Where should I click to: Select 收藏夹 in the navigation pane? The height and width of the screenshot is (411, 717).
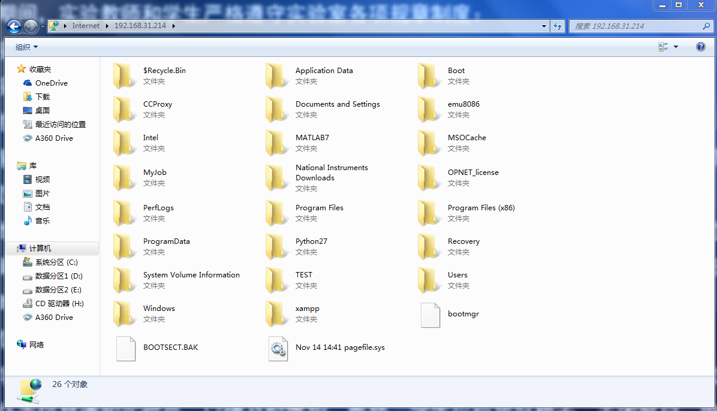34,69
